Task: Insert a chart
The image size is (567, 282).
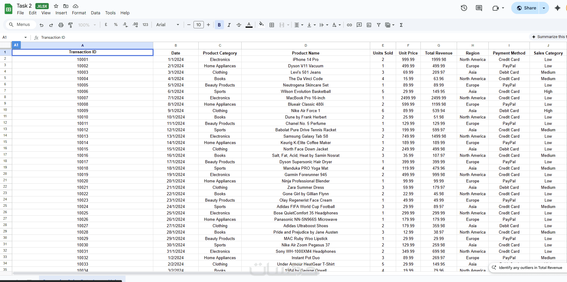Action: pyautogui.click(x=369, y=25)
